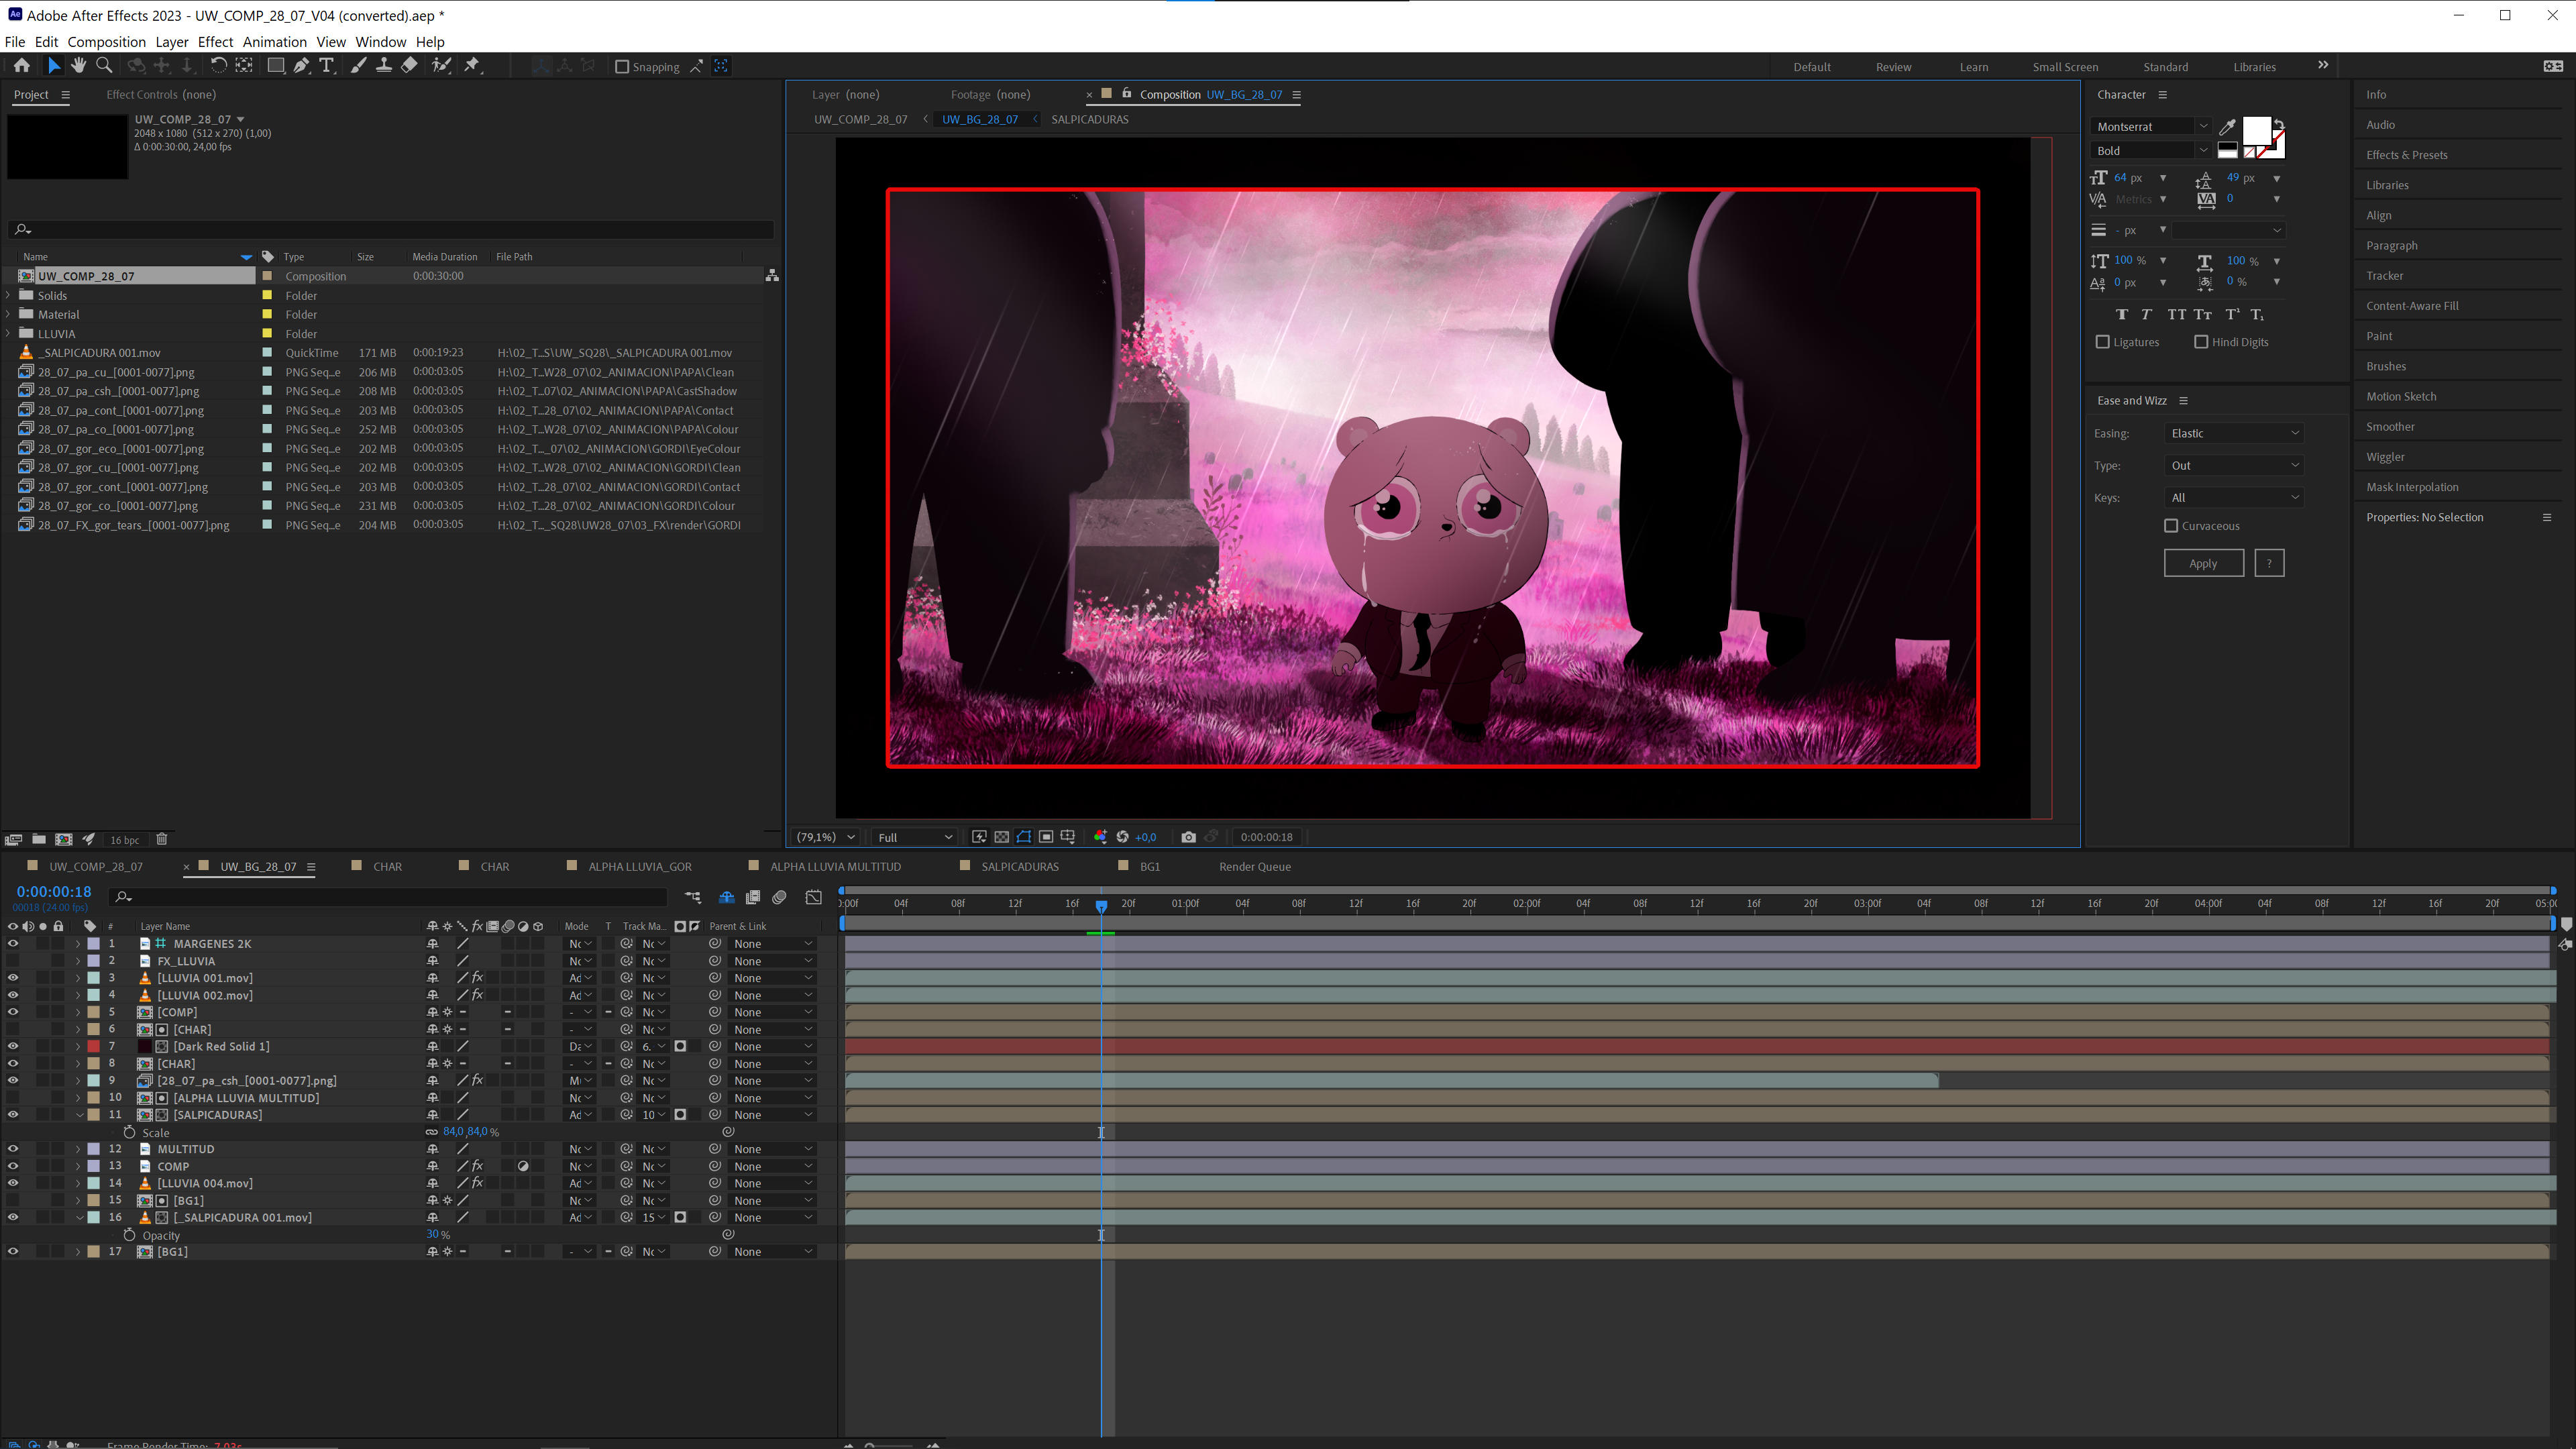This screenshot has width=2576, height=1449.
Task: Expand the Solids folder
Action: point(9,295)
